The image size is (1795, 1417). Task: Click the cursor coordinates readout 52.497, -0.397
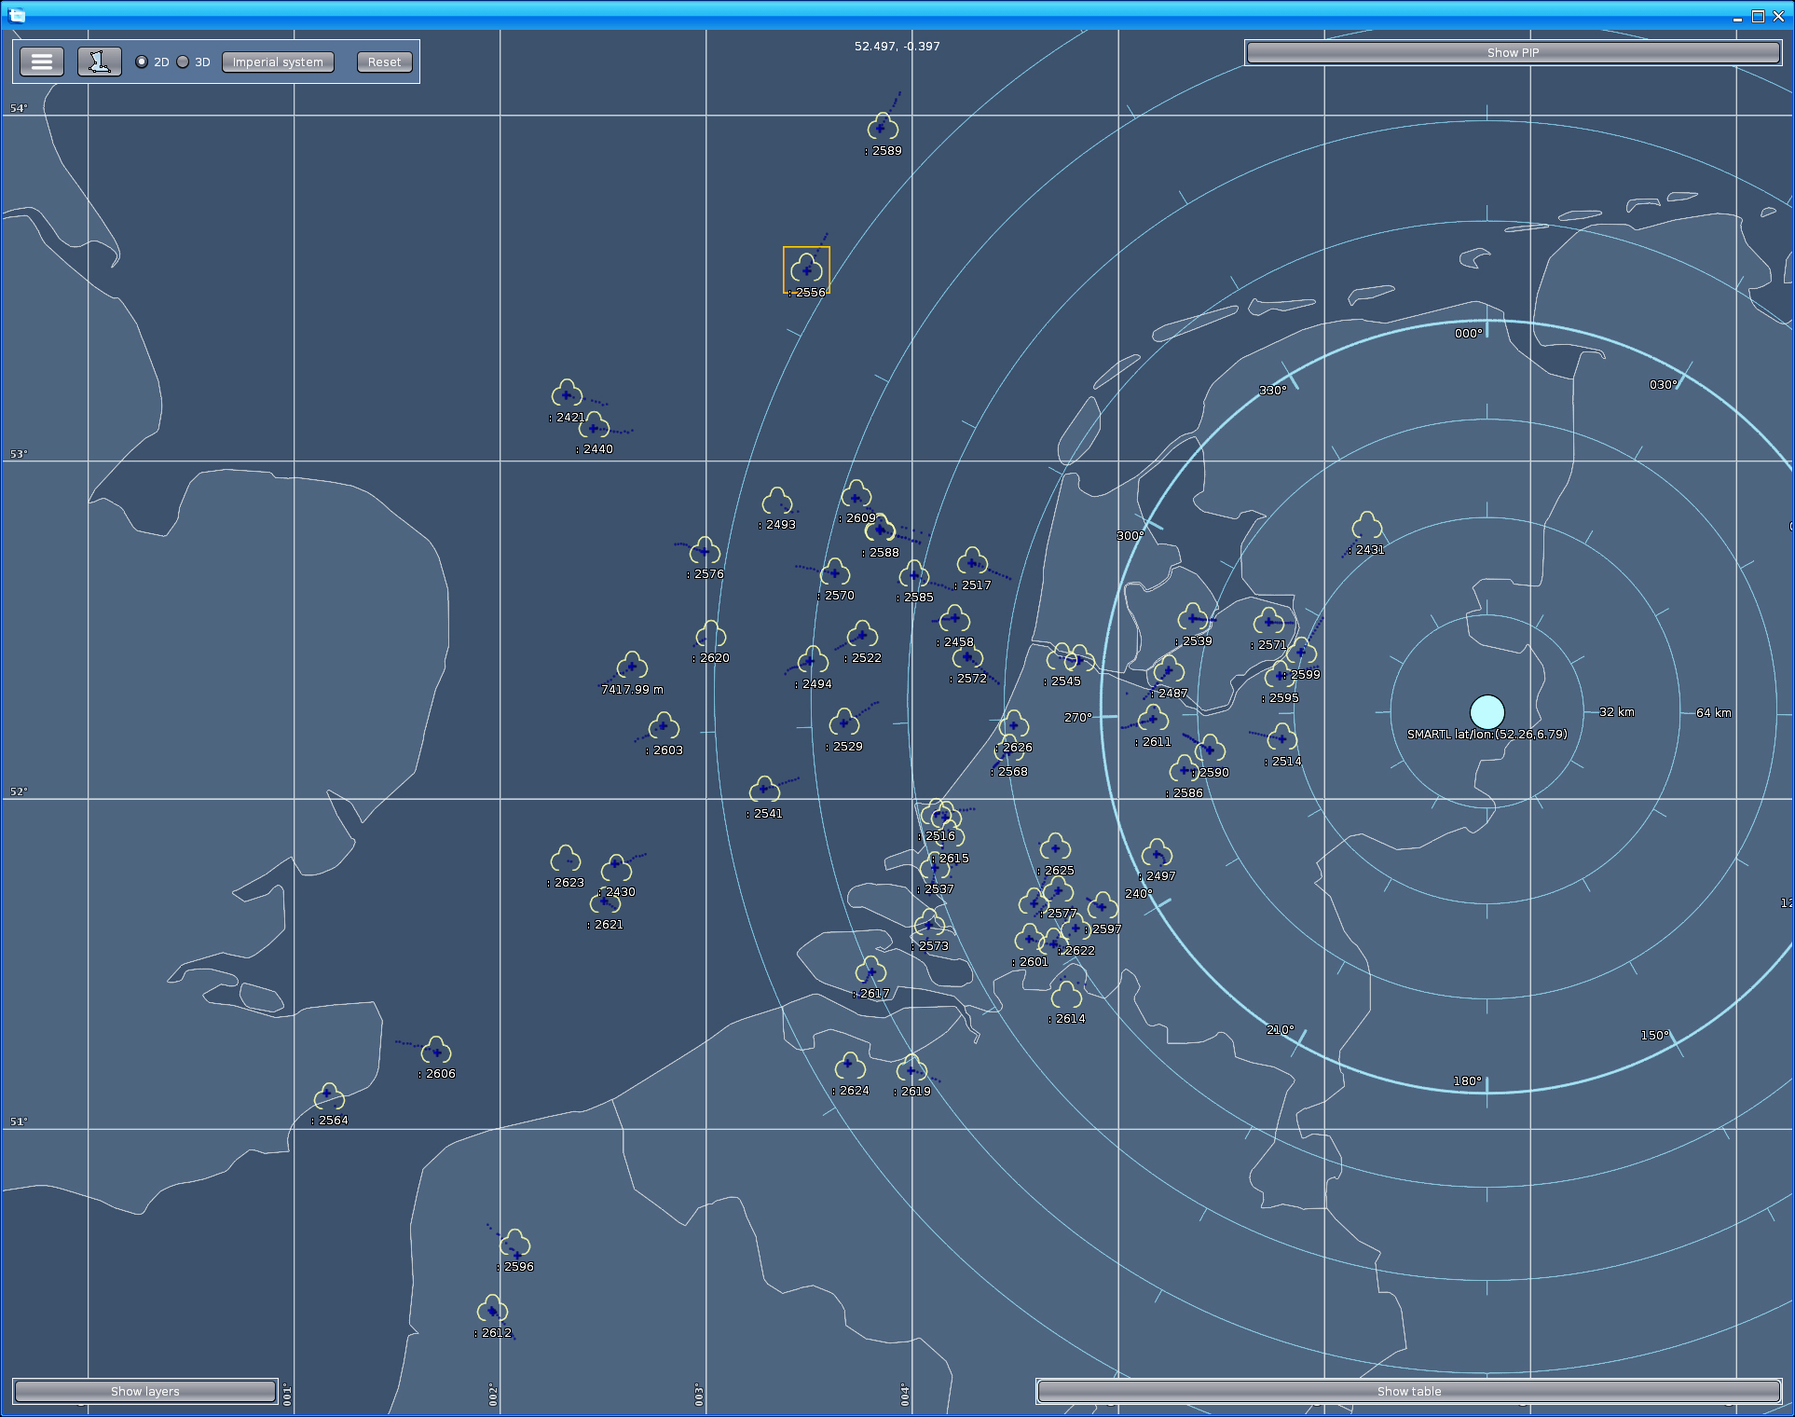pyautogui.click(x=897, y=46)
